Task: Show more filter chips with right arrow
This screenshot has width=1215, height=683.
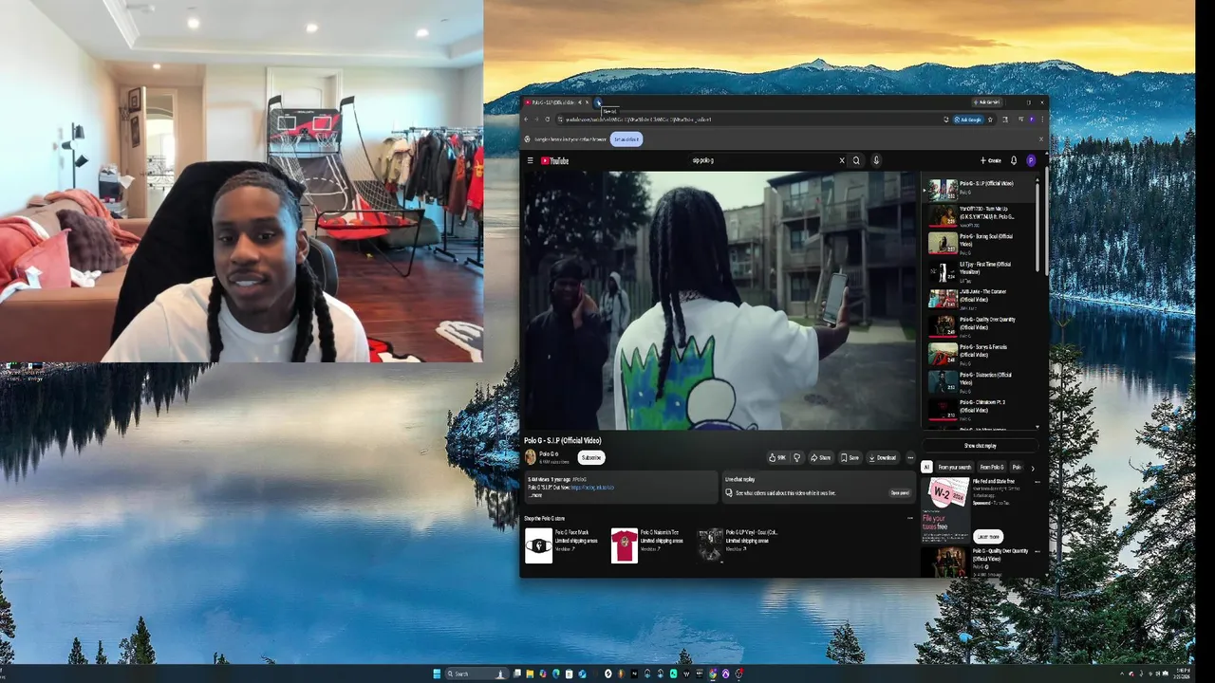Action: point(1033,467)
